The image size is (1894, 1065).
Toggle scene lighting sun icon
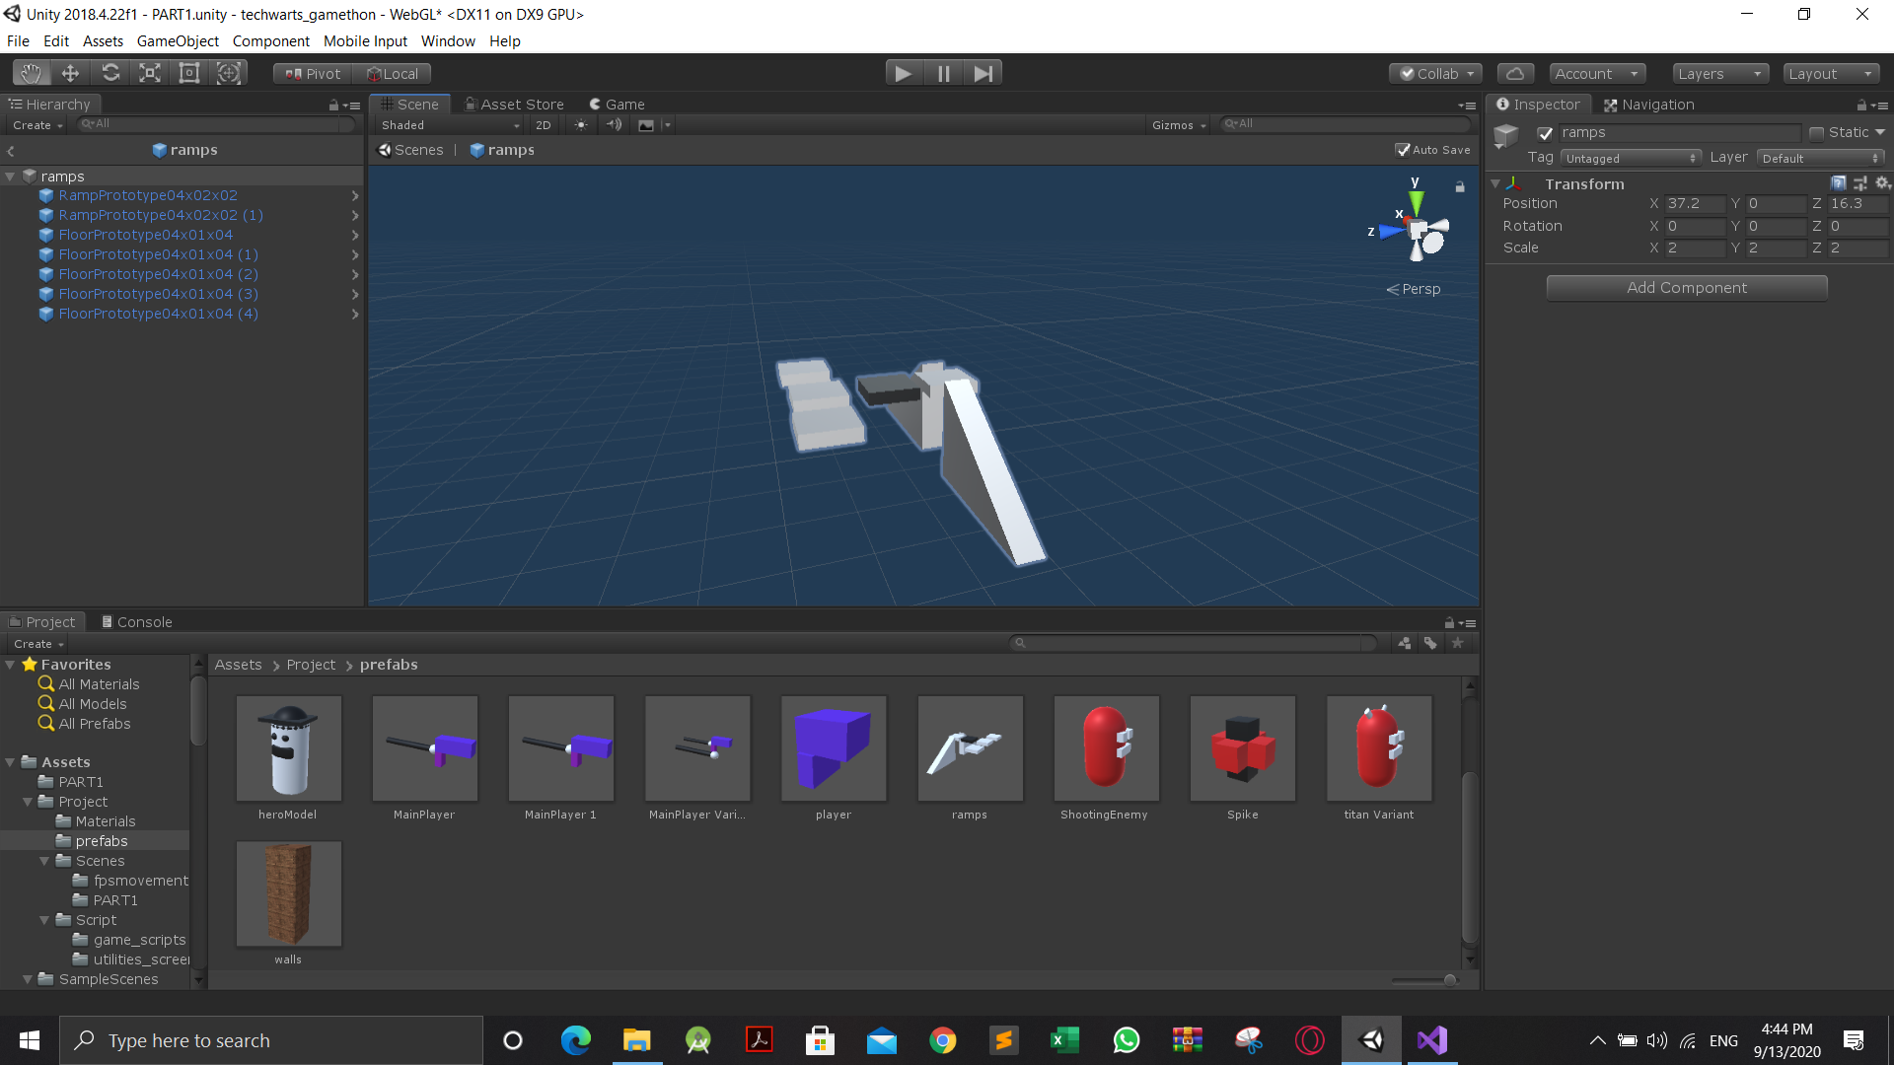click(581, 125)
